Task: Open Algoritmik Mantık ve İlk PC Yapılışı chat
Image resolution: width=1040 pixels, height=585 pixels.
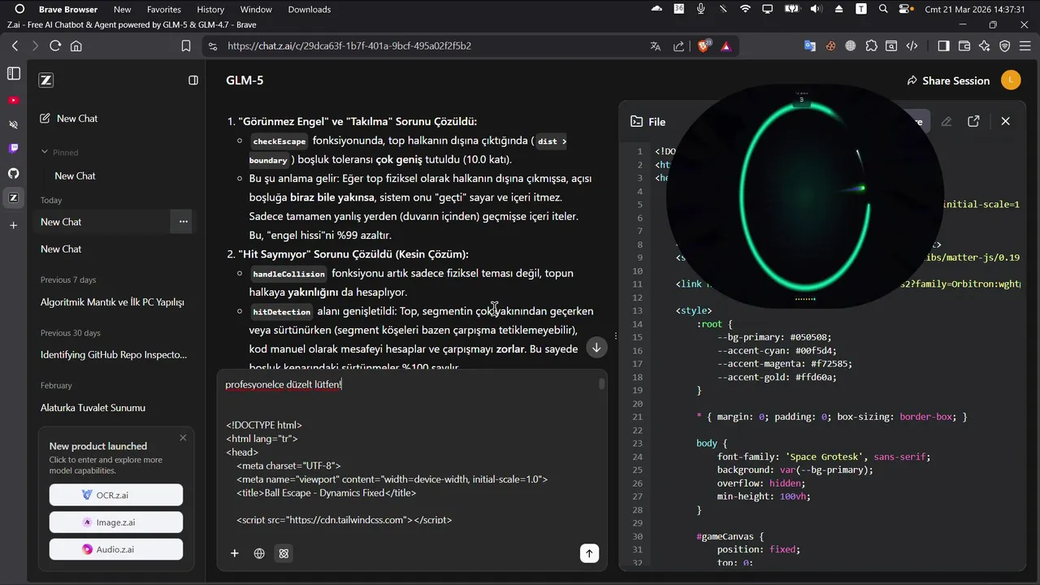Action: click(112, 302)
